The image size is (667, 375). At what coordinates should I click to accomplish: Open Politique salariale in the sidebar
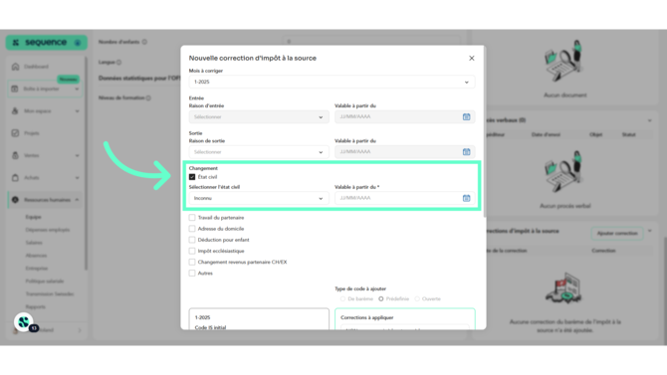coord(44,281)
